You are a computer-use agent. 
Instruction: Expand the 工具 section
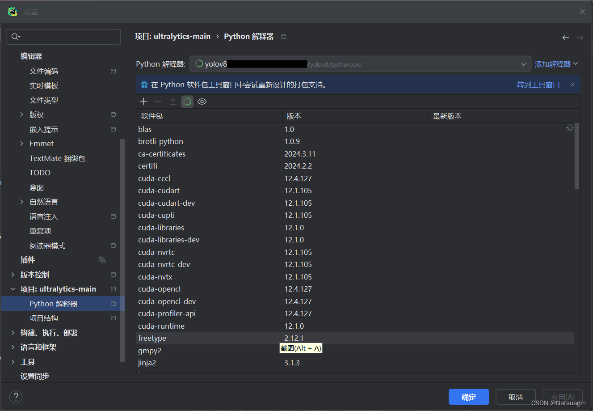[13, 362]
